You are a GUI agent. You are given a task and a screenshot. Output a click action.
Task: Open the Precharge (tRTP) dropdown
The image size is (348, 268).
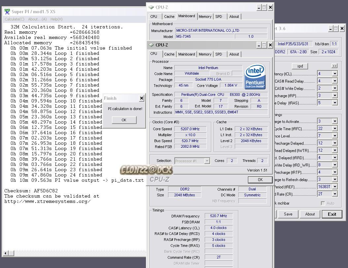pyautogui.click(x=335, y=172)
